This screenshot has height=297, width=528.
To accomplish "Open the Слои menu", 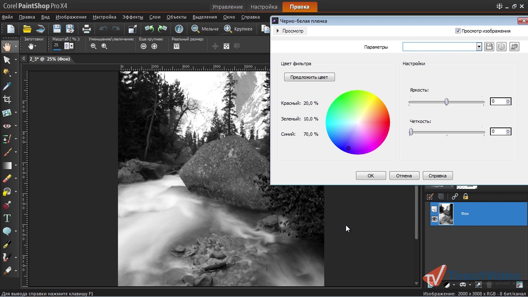I will [155, 17].
